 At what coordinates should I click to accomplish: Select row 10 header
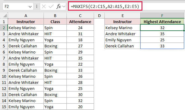coord(4,76)
